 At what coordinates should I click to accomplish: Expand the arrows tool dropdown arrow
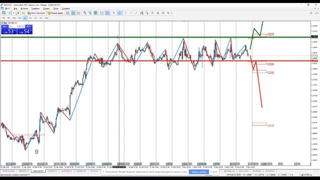click(x=171, y=13)
